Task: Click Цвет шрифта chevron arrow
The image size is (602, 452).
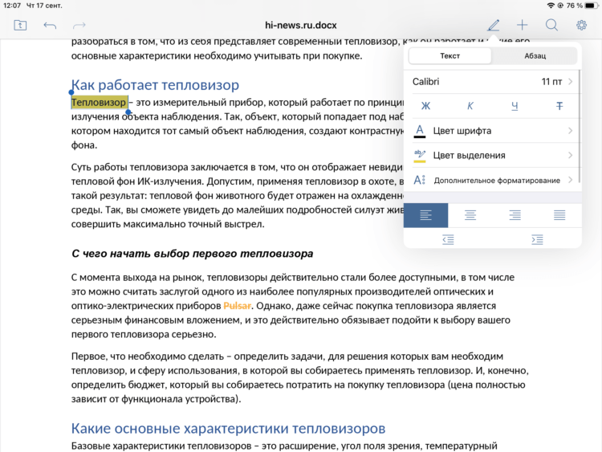Action: [x=571, y=131]
